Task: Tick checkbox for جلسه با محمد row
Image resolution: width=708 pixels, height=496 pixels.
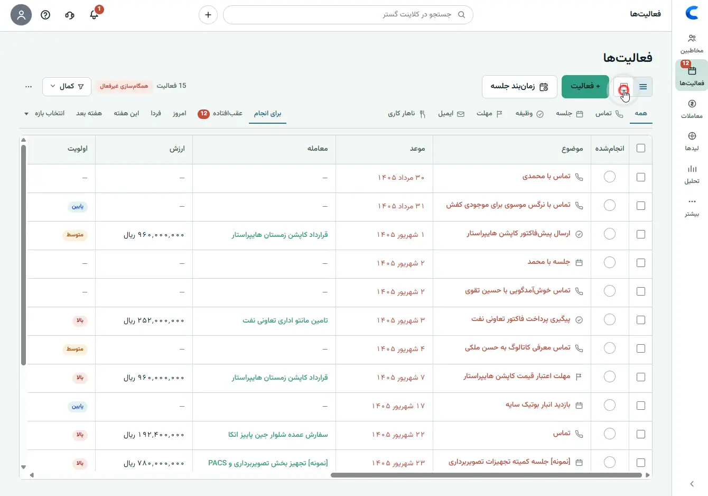Action: click(x=641, y=263)
